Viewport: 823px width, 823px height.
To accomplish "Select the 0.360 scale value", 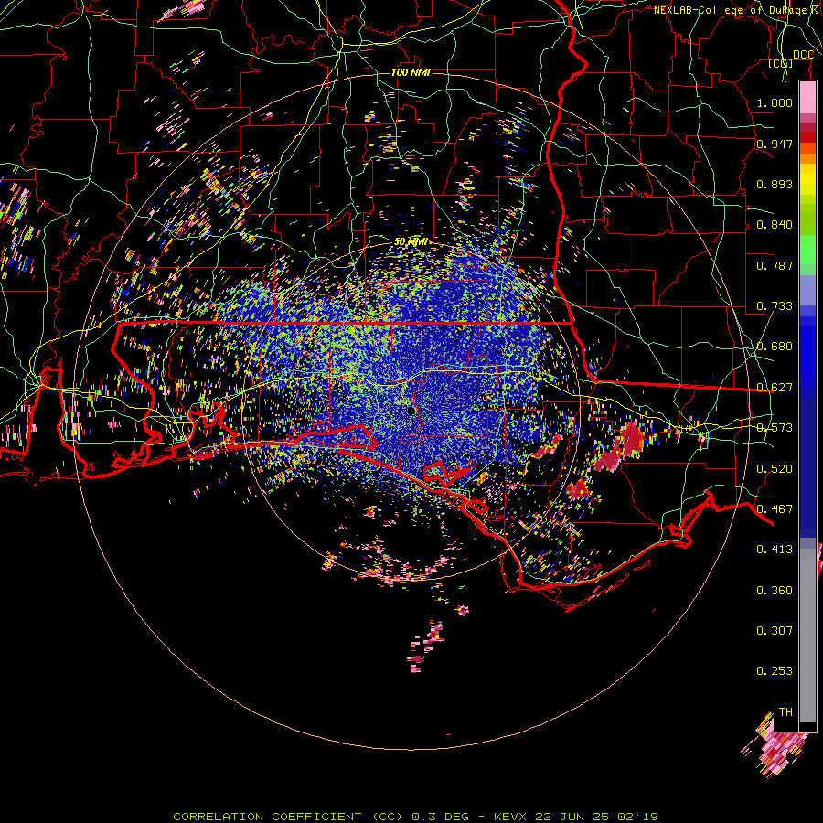I will tap(775, 590).
